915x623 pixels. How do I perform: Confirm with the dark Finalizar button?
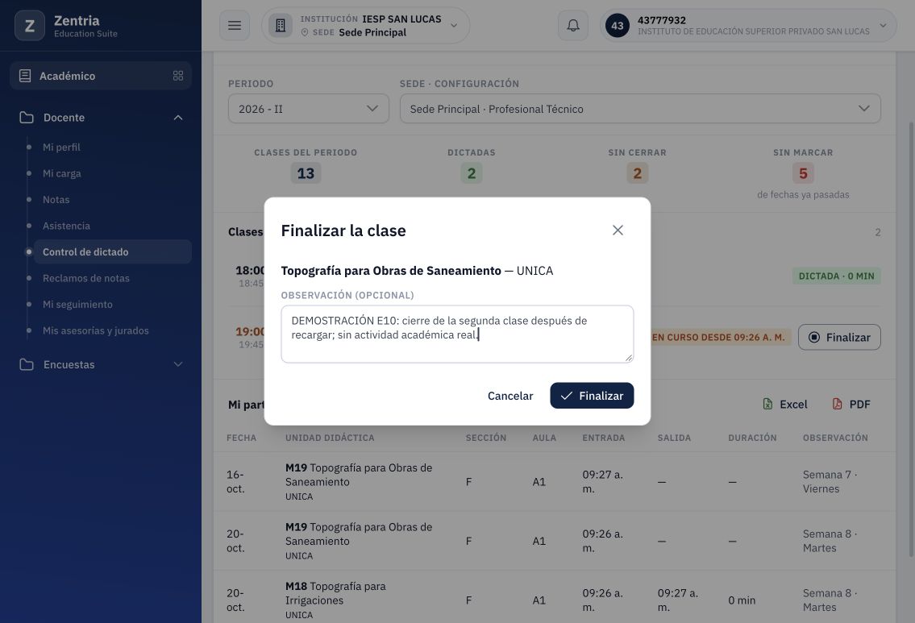[592, 396]
